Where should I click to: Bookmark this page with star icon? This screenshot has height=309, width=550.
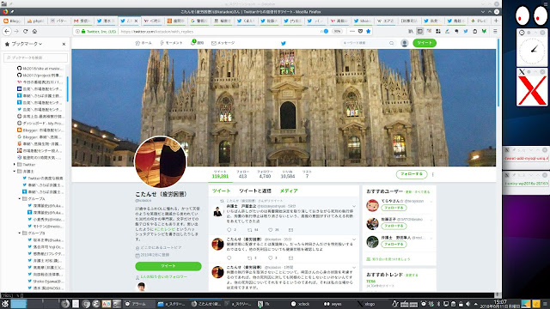tap(368, 31)
